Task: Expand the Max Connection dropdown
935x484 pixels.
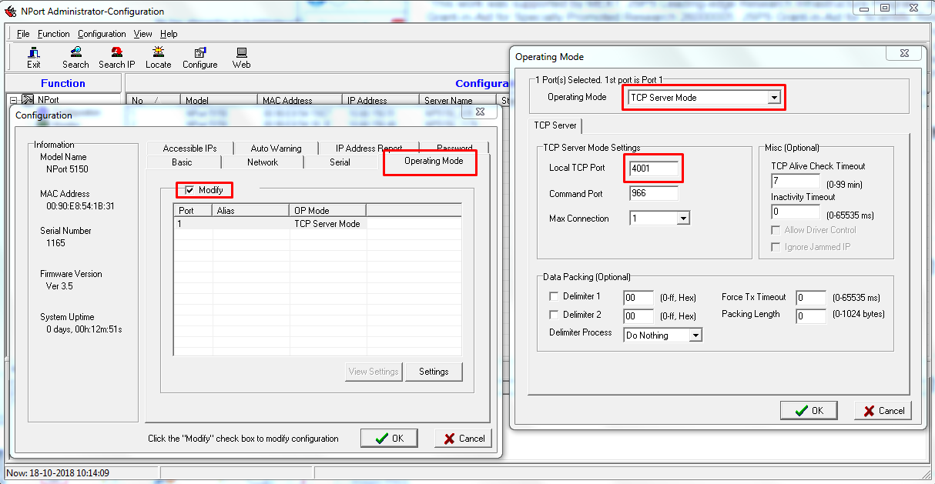Action: [682, 219]
